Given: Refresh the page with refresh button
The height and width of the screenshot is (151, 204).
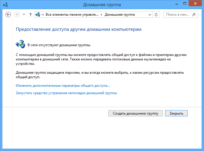Looking at the screenshot, I should pos(156,15).
